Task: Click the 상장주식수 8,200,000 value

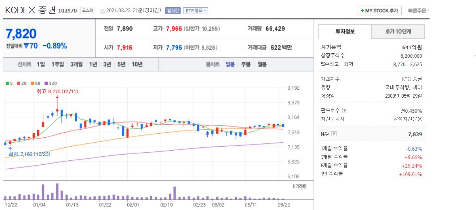Action: pos(411,56)
